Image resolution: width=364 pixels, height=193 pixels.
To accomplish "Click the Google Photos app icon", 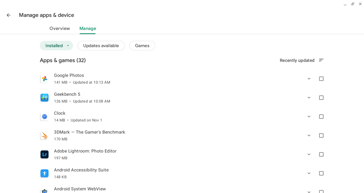I will click(x=45, y=79).
